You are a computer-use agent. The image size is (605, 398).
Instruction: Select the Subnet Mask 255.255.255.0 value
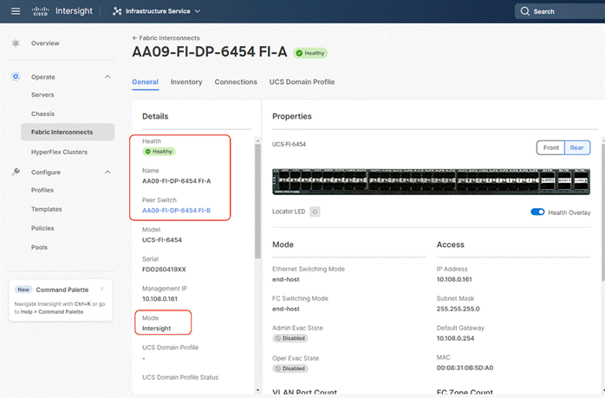(x=459, y=309)
